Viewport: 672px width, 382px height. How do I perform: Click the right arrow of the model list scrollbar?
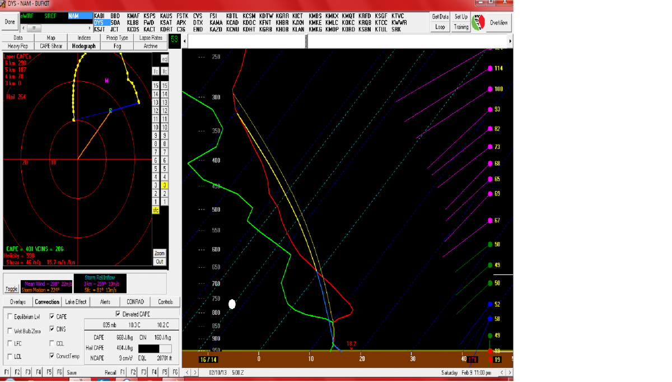click(x=88, y=27)
